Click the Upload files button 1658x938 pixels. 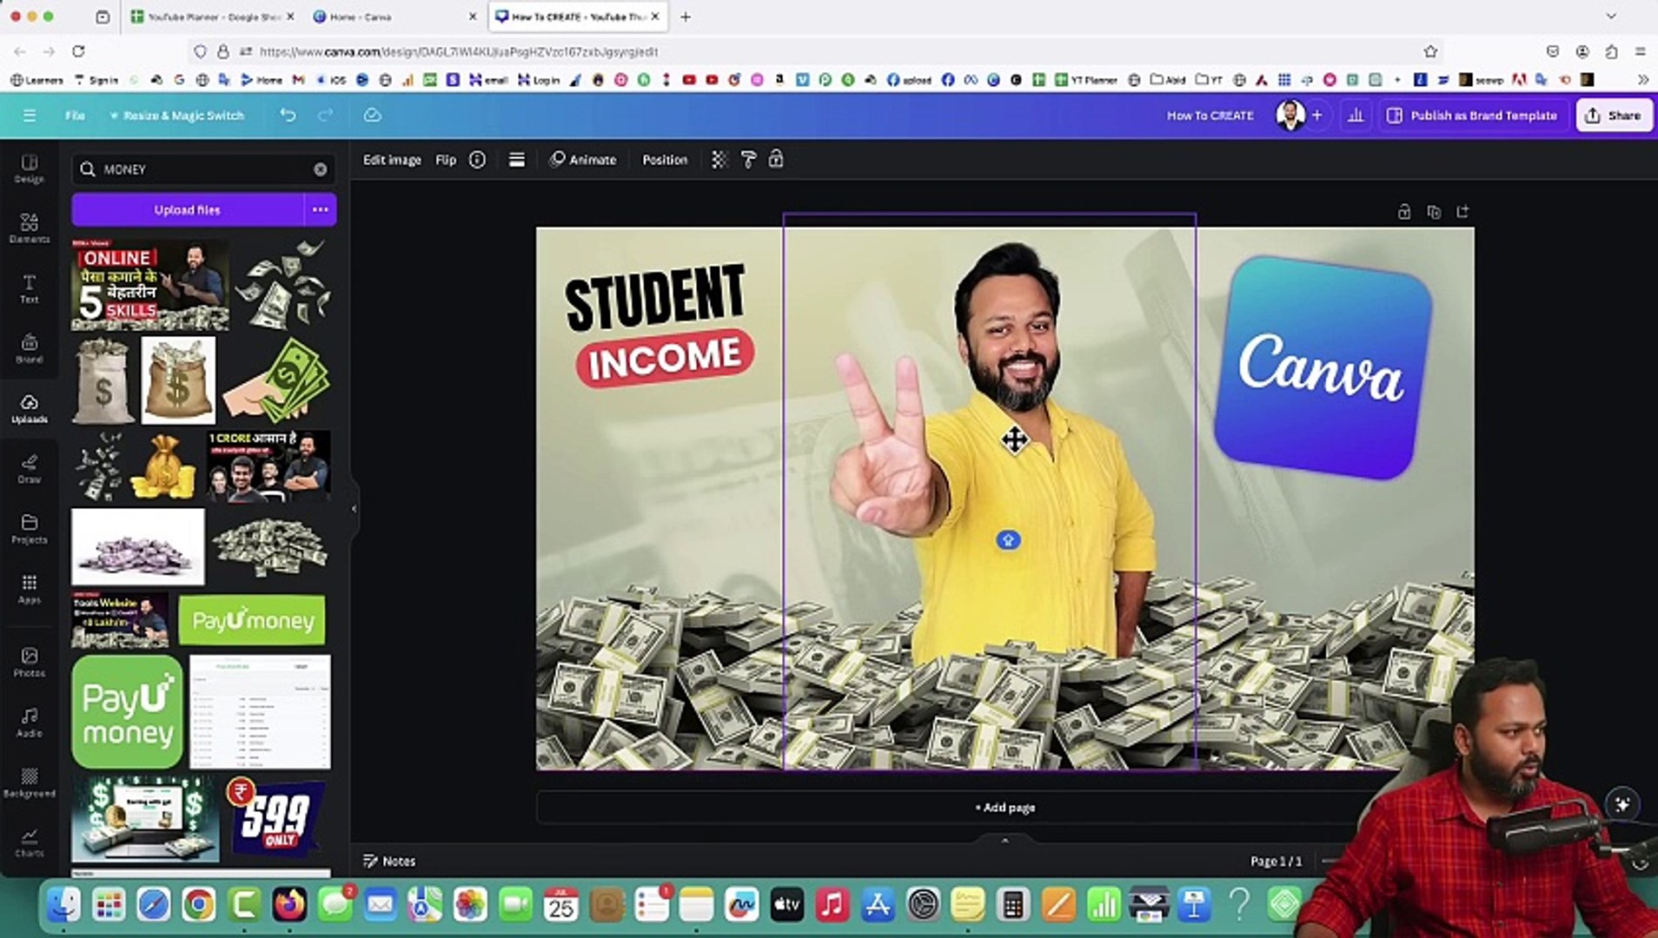coord(186,209)
